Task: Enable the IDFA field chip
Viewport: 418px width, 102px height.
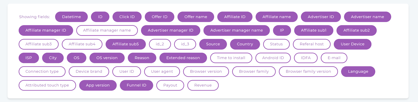Action: pos(306,58)
